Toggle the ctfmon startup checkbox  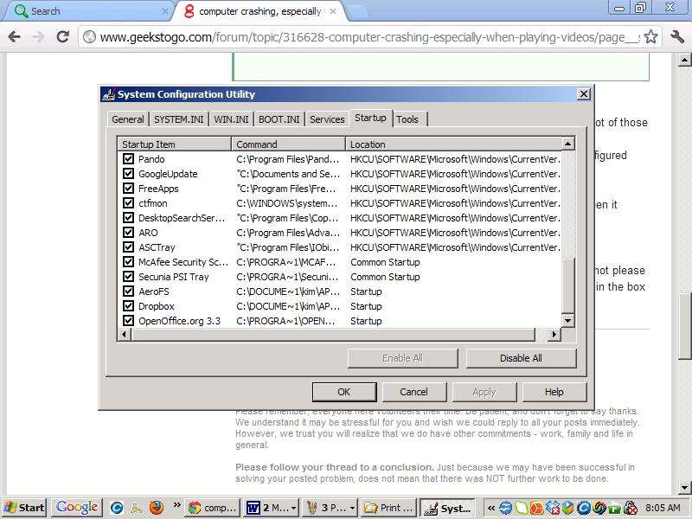point(128,203)
